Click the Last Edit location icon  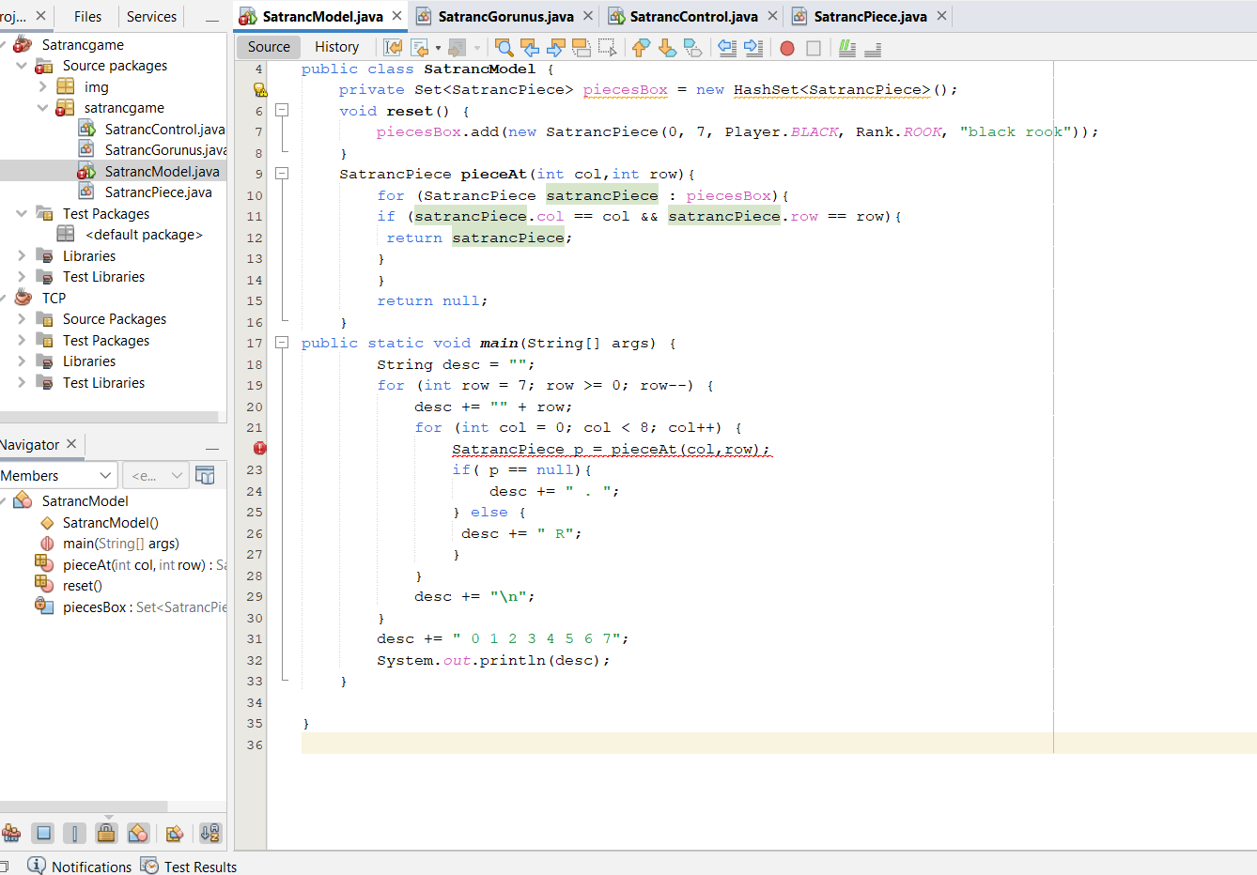point(393,48)
